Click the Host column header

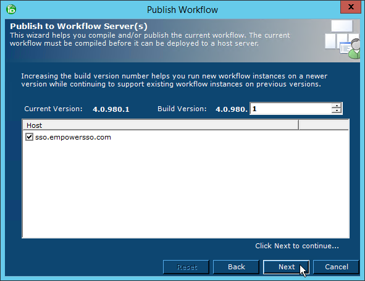[x=161, y=125]
